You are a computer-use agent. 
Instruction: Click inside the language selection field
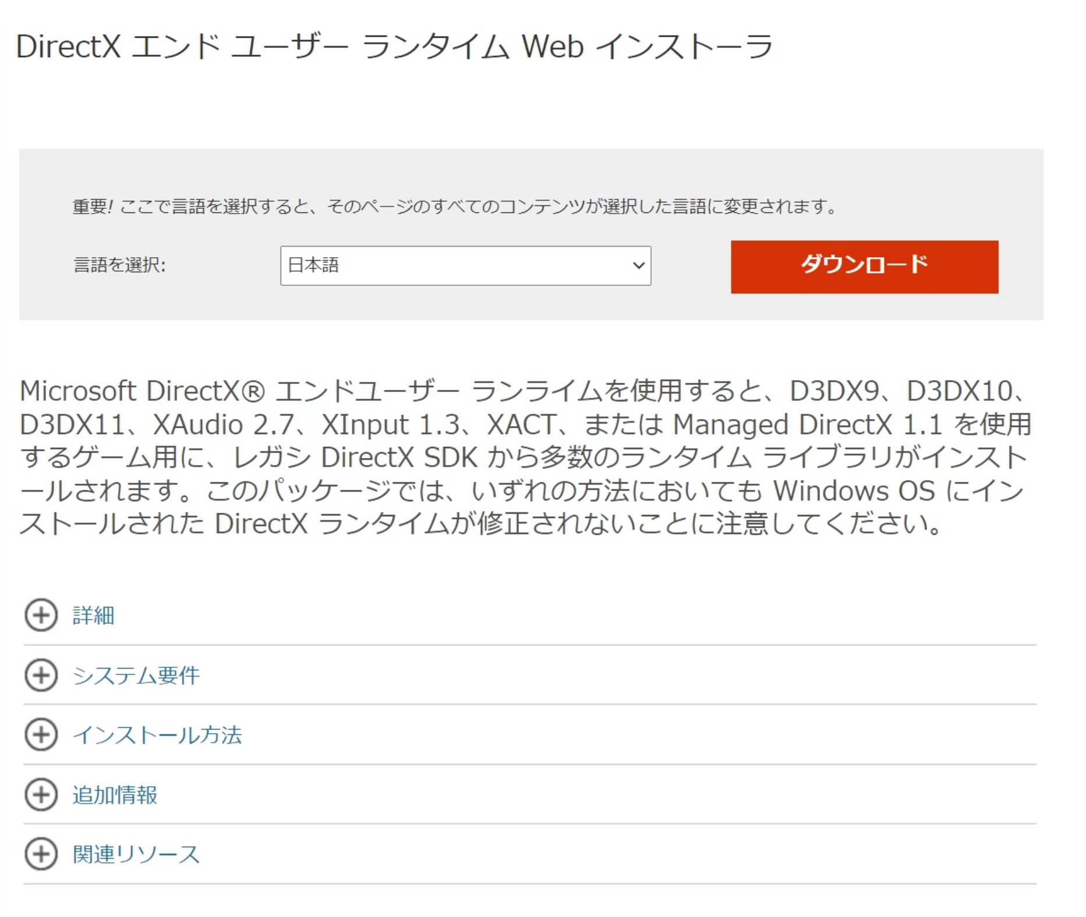pyautogui.click(x=465, y=266)
